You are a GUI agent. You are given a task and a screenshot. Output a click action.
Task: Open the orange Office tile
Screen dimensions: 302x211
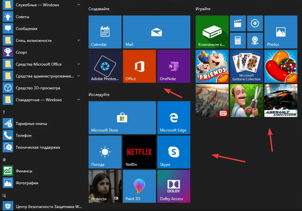coord(139,66)
